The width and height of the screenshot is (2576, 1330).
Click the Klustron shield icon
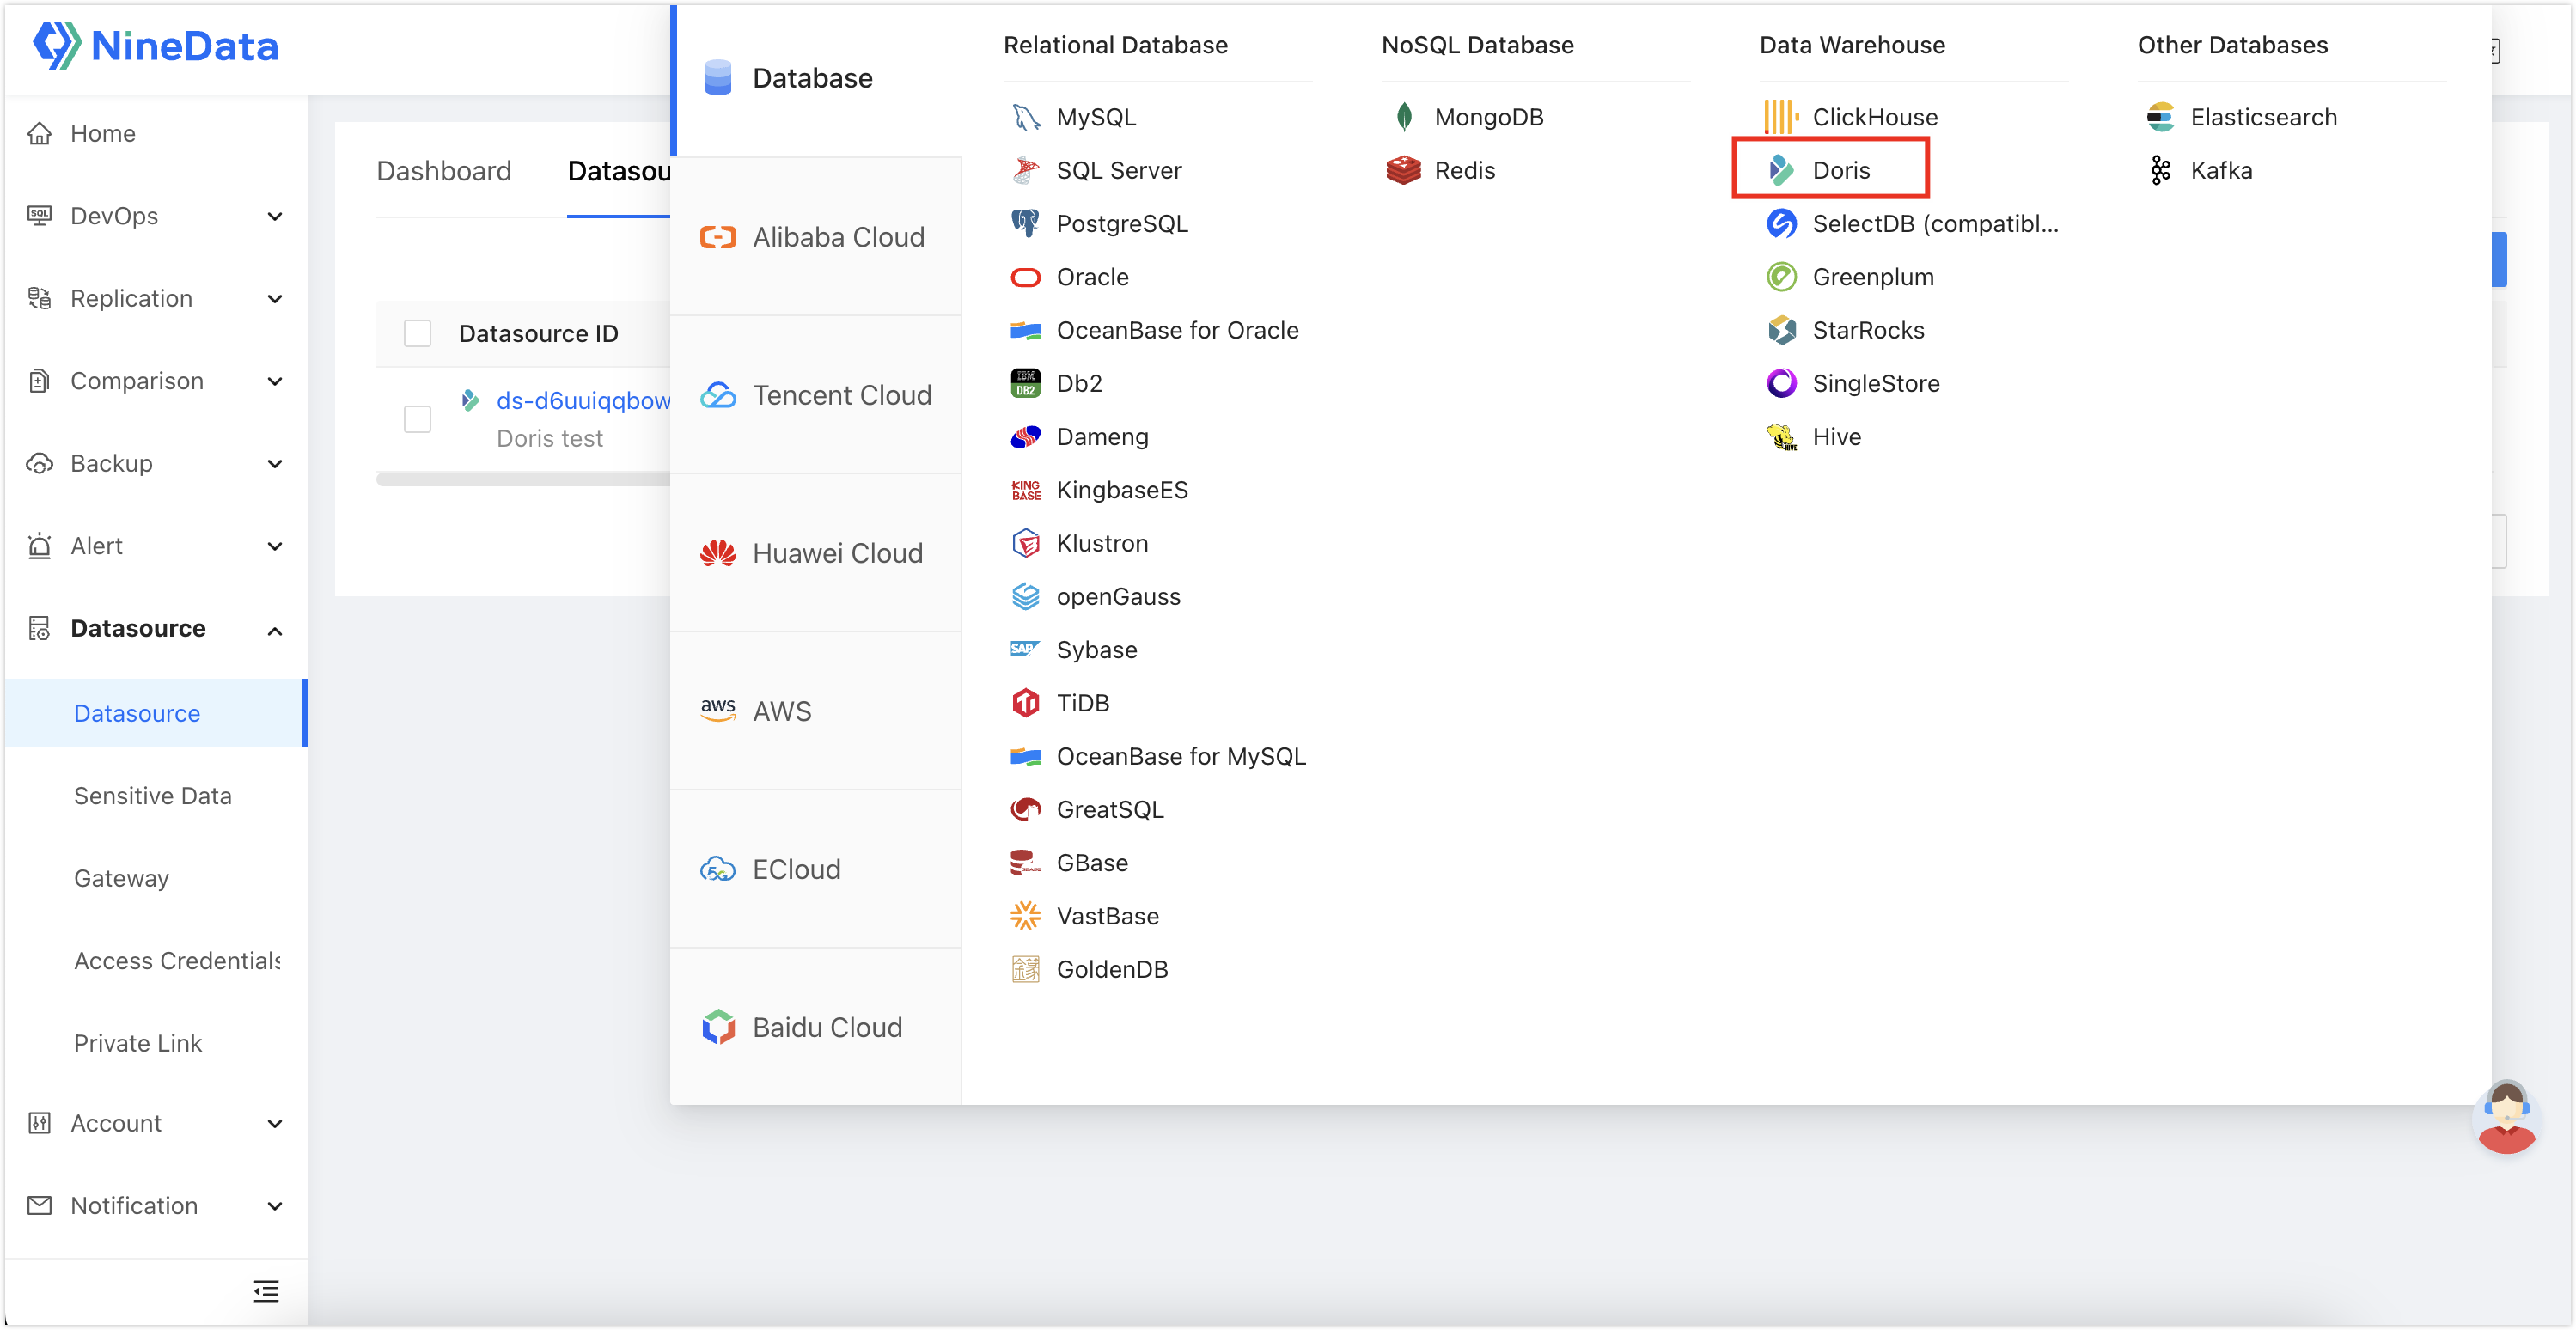click(1025, 543)
